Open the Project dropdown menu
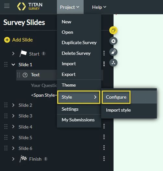 point(70,7)
